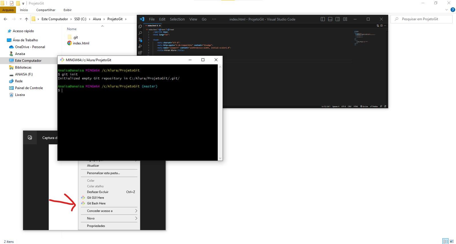Toggle the secondary side bar in VS Code
The height and width of the screenshot is (244, 456).
[337, 19]
